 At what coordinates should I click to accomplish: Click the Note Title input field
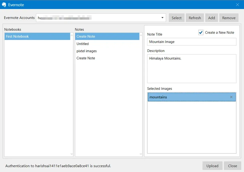(191, 42)
